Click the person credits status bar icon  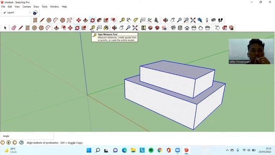9,143
